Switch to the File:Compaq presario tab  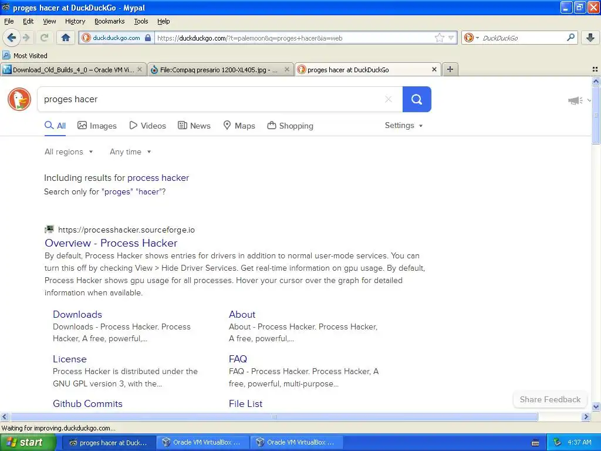[221, 69]
